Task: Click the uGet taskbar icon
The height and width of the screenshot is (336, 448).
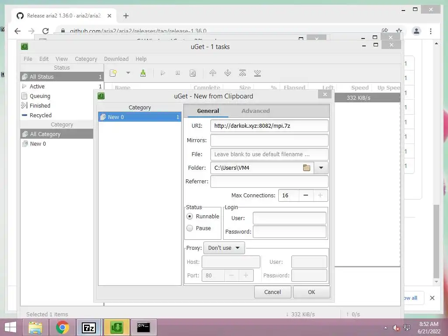Action: 116,327
